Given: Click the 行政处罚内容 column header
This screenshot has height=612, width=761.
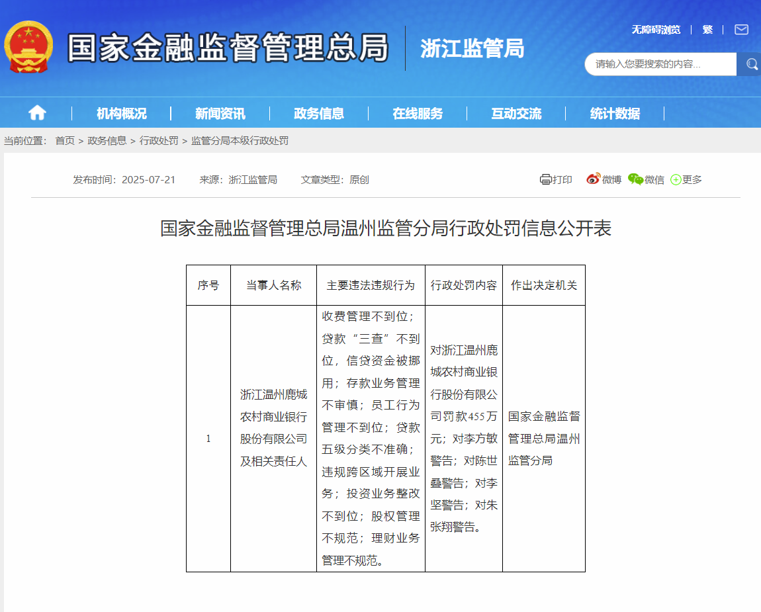Looking at the screenshot, I should click(x=464, y=285).
